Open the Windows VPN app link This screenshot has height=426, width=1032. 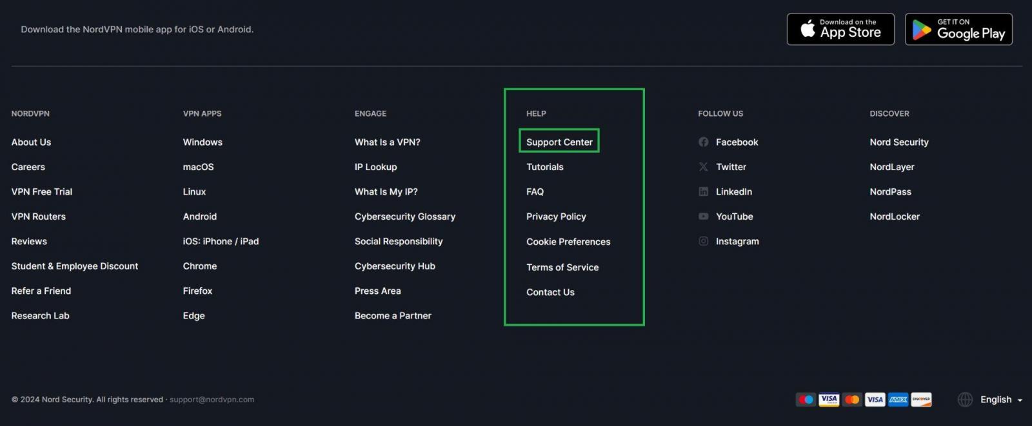[203, 142]
